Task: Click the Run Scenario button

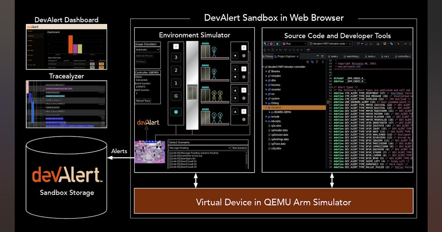Action: click(x=239, y=148)
